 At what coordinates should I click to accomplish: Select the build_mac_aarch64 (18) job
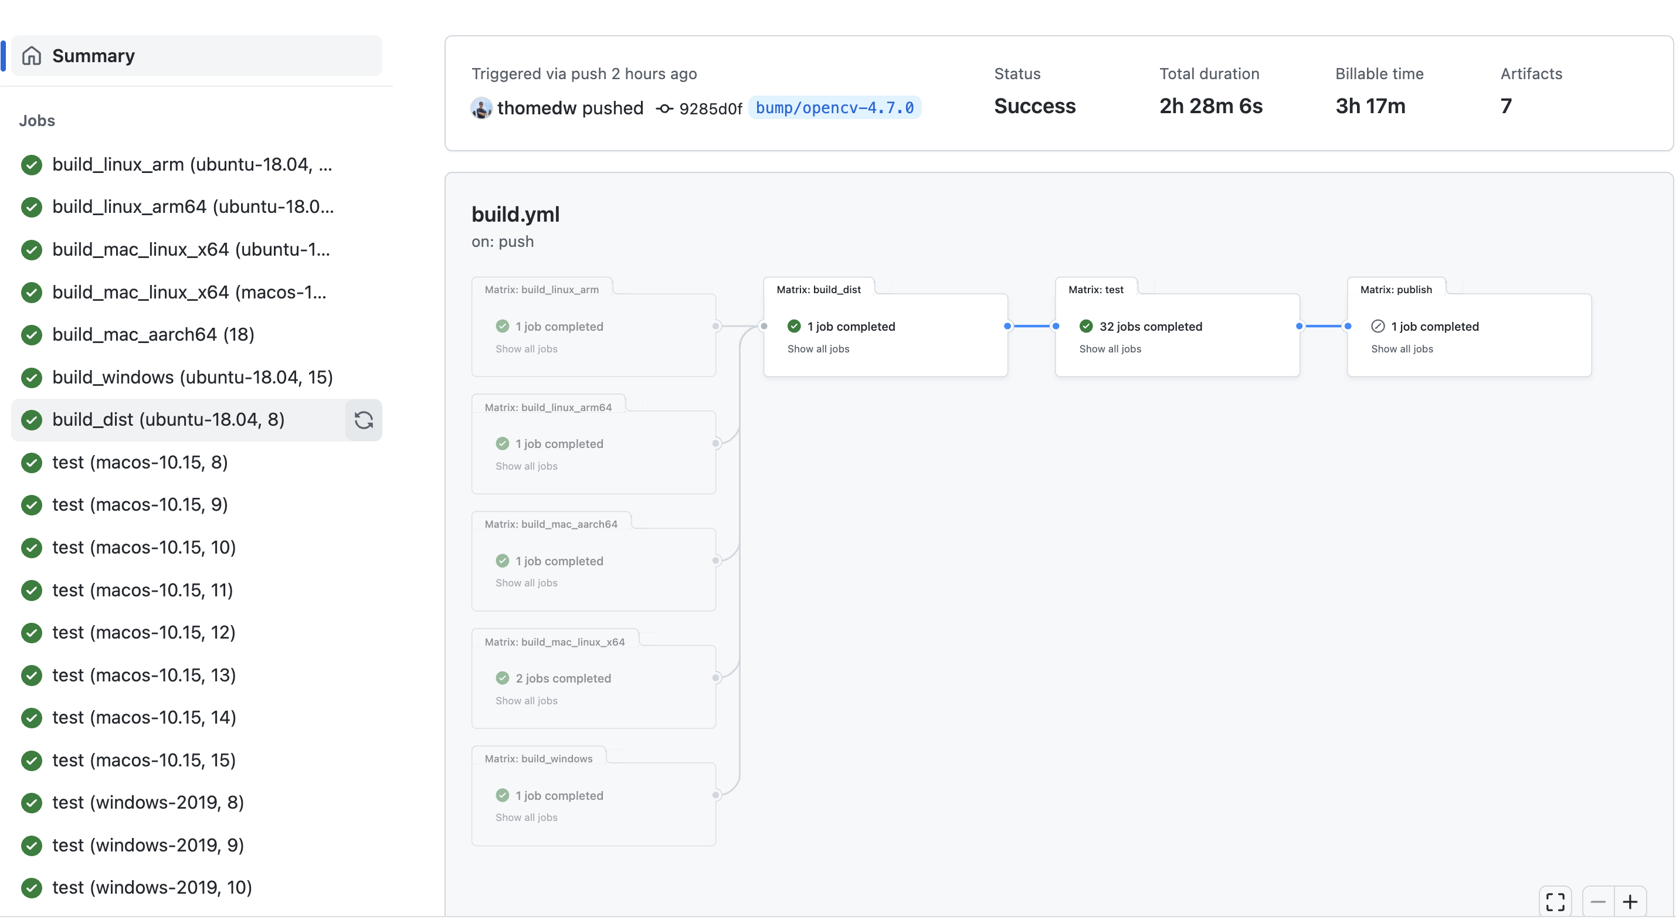tap(153, 334)
